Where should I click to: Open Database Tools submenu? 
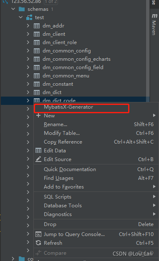96,206
